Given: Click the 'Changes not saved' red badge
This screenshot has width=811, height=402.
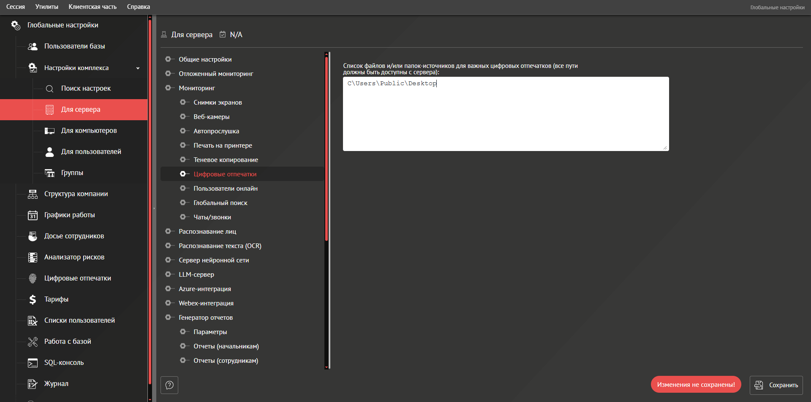Looking at the screenshot, I should tap(696, 385).
